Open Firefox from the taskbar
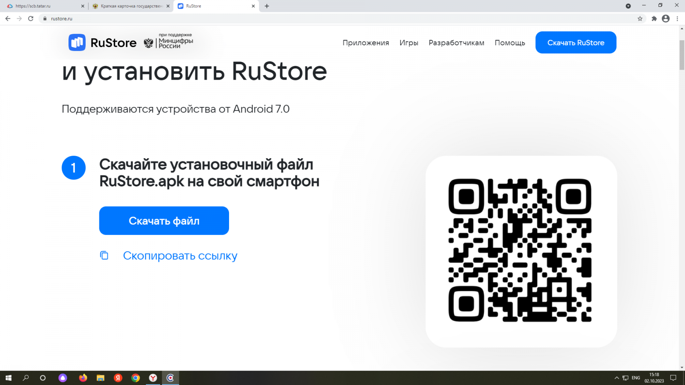The image size is (685, 385). [x=83, y=378]
